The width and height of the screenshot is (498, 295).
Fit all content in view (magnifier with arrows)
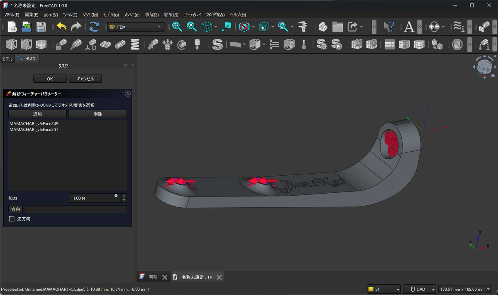point(177,27)
